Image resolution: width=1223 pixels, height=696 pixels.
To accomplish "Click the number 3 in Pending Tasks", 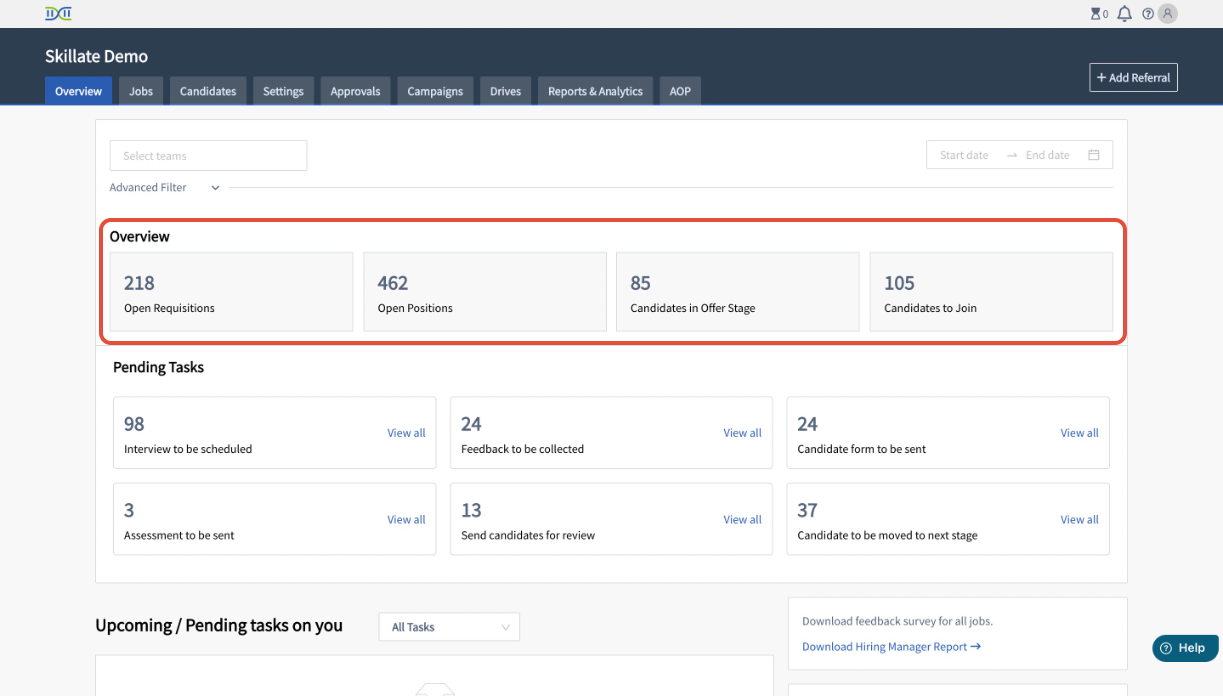I will [x=129, y=510].
